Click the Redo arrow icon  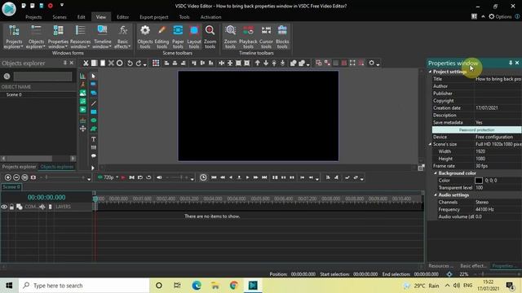pos(139,63)
